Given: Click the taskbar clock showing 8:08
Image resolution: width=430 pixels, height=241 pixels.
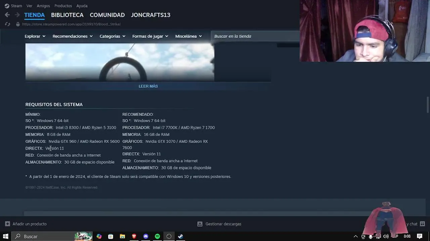Looking at the screenshot, I should tap(407, 236).
